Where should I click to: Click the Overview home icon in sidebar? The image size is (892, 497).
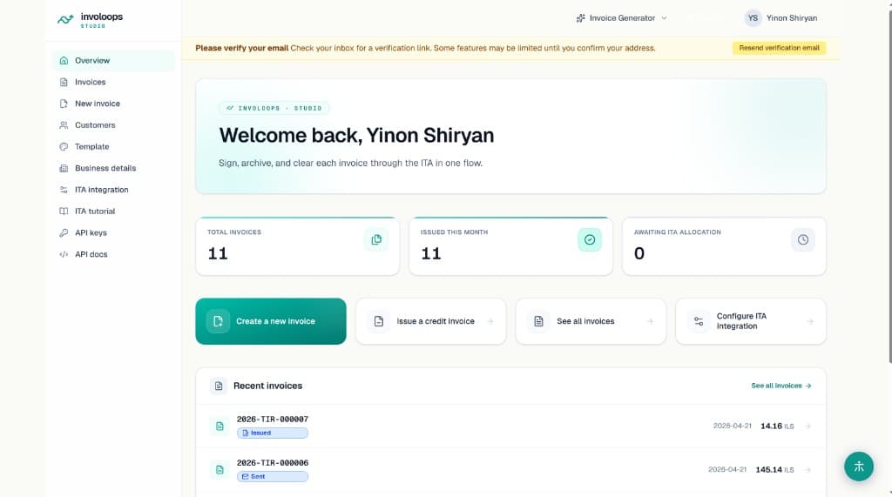(x=64, y=60)
